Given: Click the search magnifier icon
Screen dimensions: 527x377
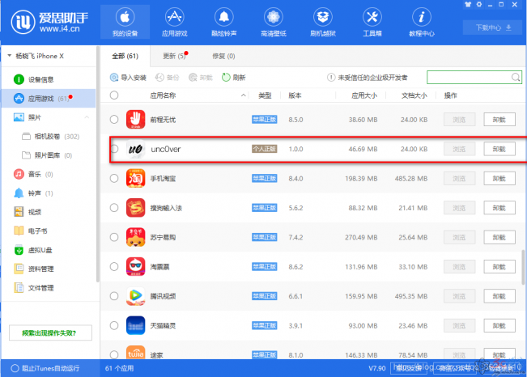Looking at the screenshot, I should coord(516,78).
